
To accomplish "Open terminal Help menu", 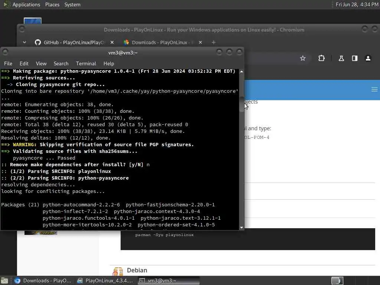I will coord(109,63).
